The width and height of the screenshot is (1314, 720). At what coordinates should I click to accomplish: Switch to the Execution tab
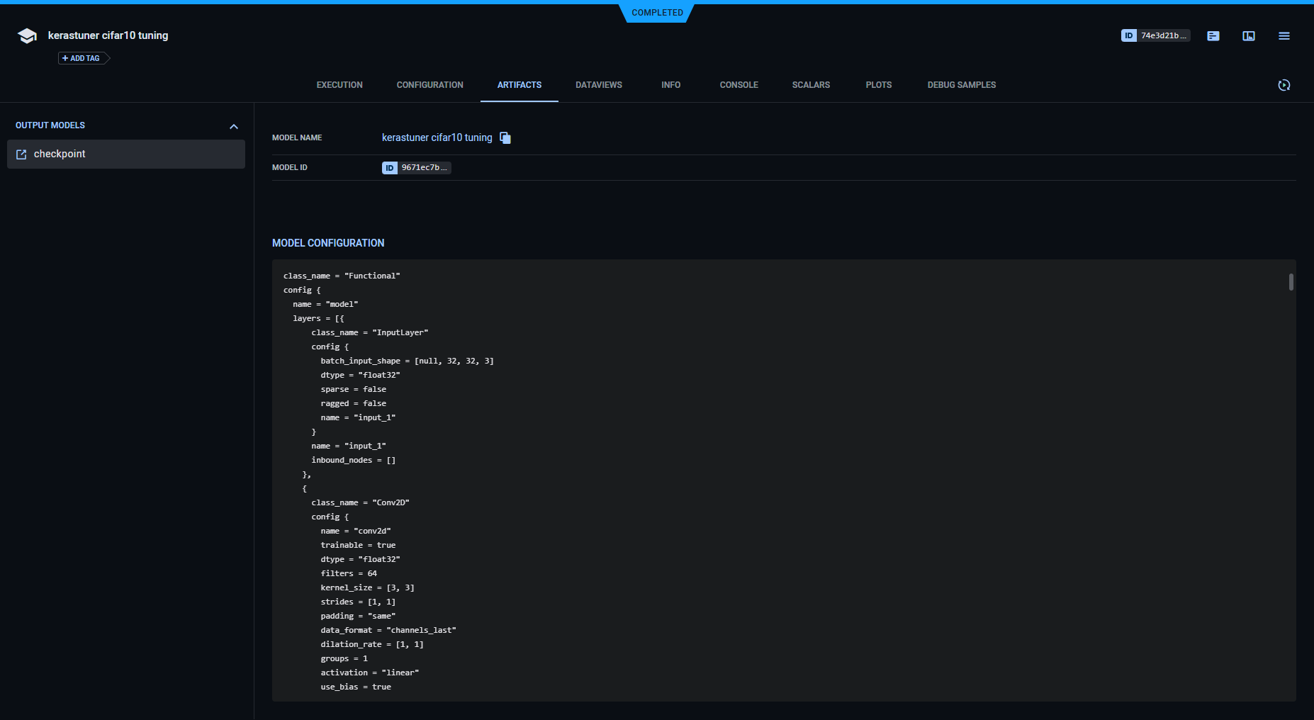[x=339, y=85]
